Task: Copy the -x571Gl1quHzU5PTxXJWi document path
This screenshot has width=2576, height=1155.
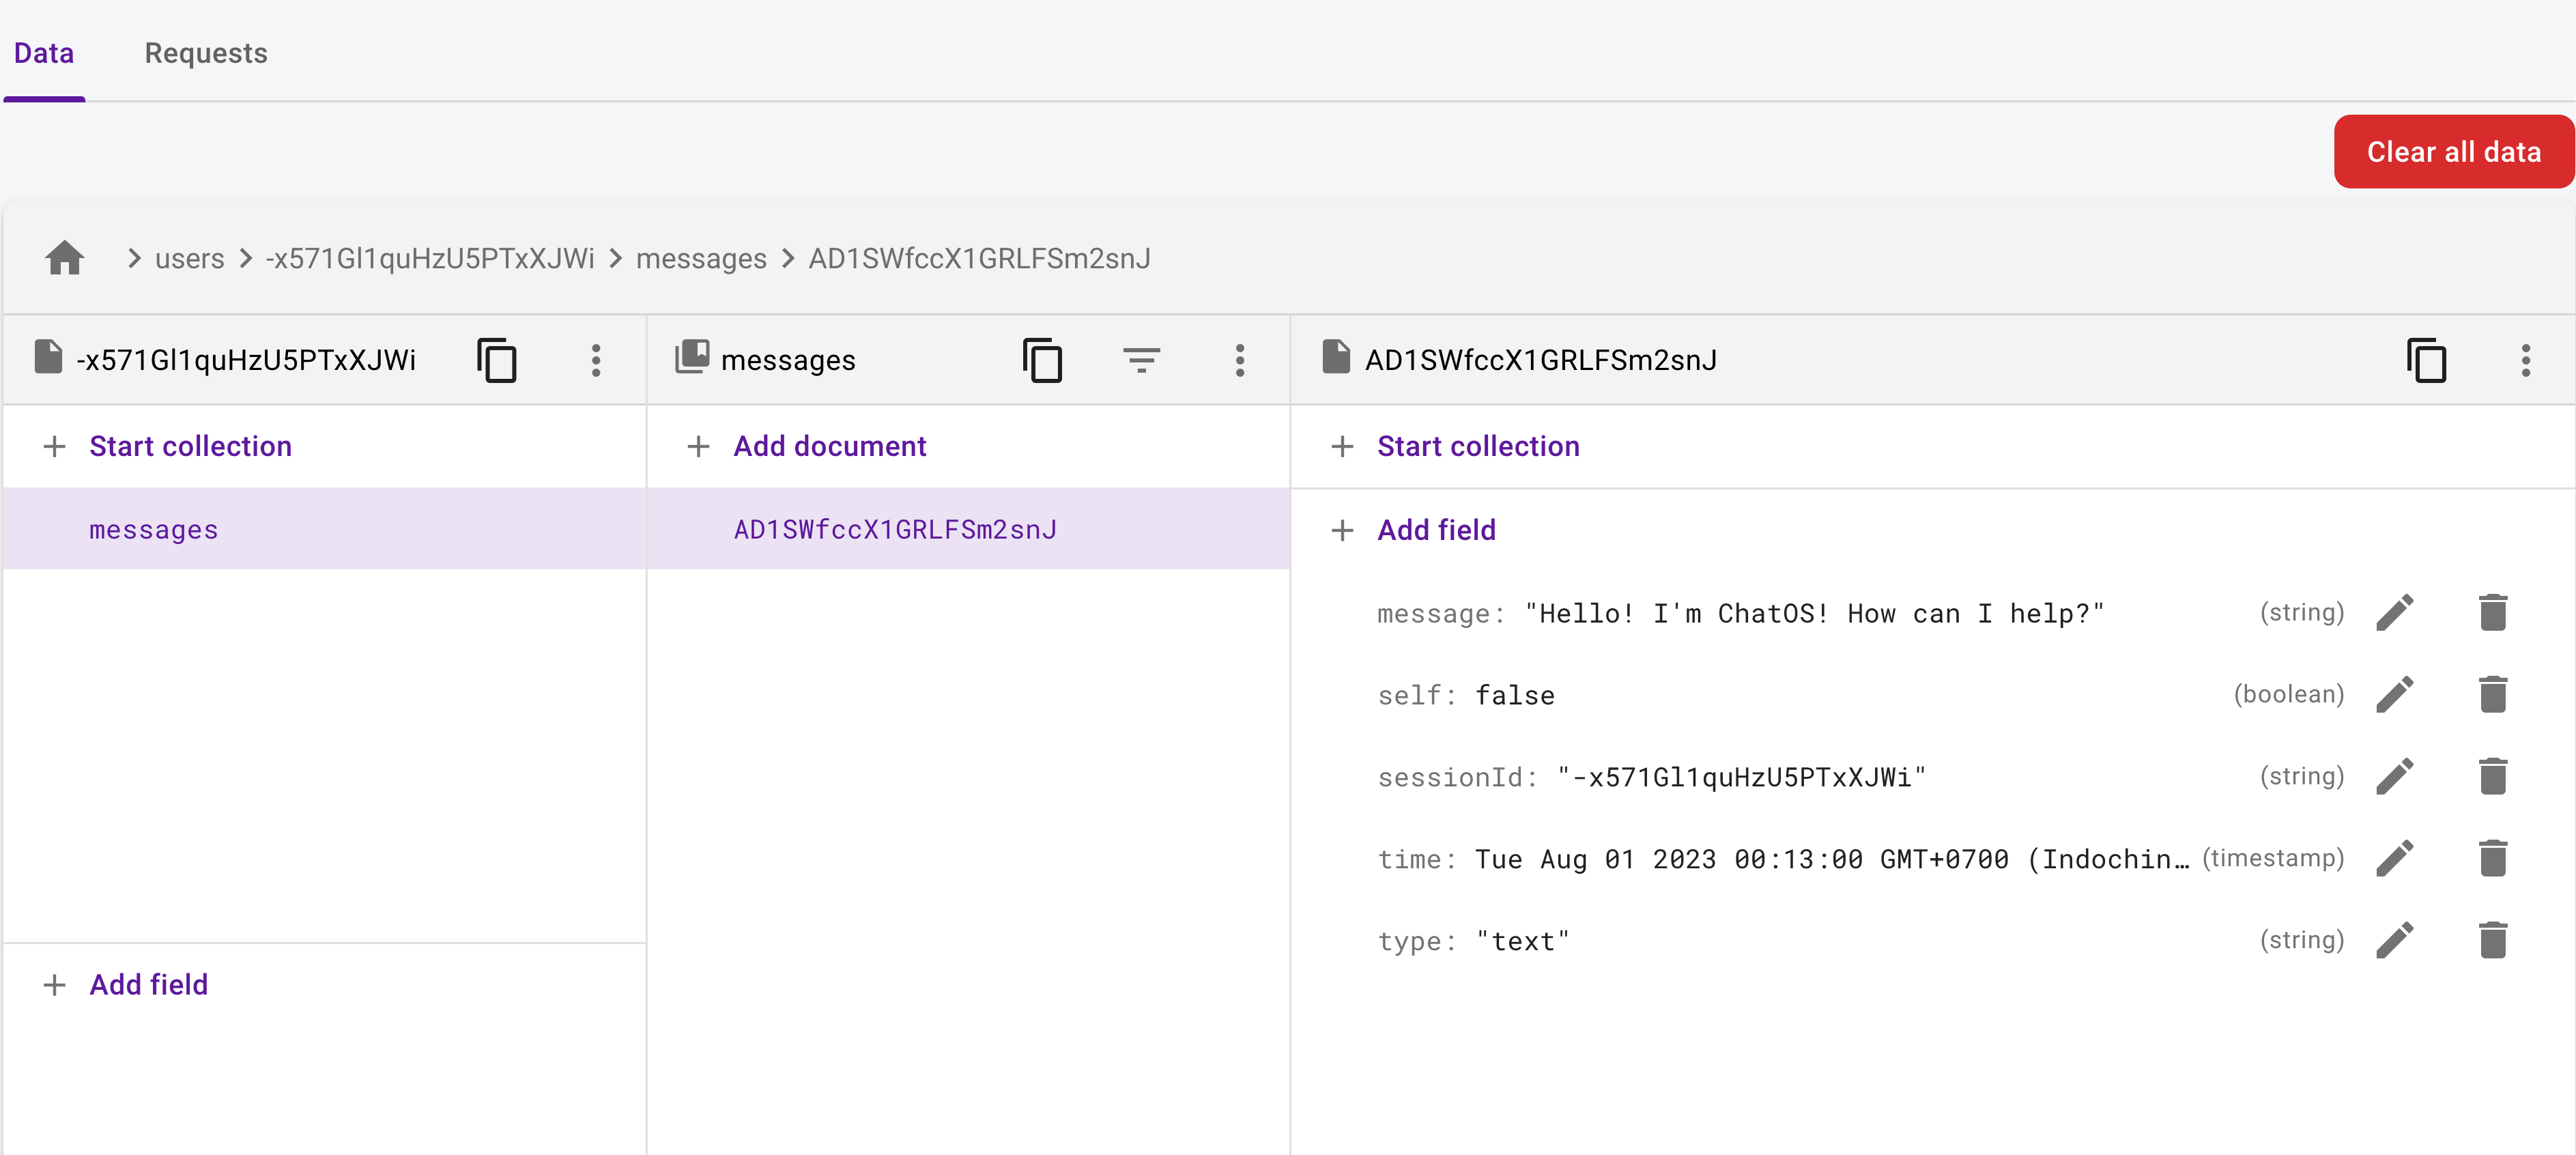Action: (x=497, y=360)
